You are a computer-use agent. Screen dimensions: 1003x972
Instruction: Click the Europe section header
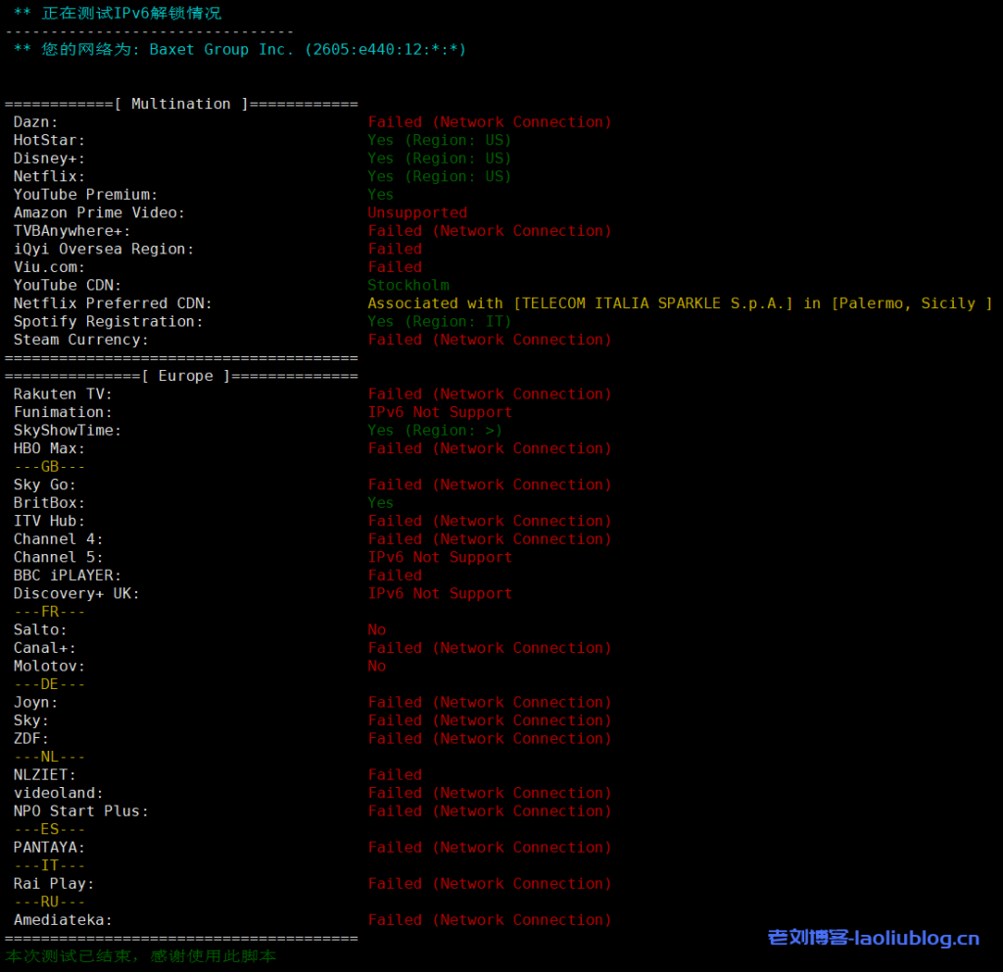[185, 376]
